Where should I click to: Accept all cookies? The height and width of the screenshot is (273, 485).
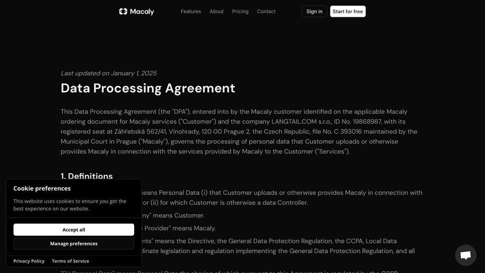tap(73, 229)
